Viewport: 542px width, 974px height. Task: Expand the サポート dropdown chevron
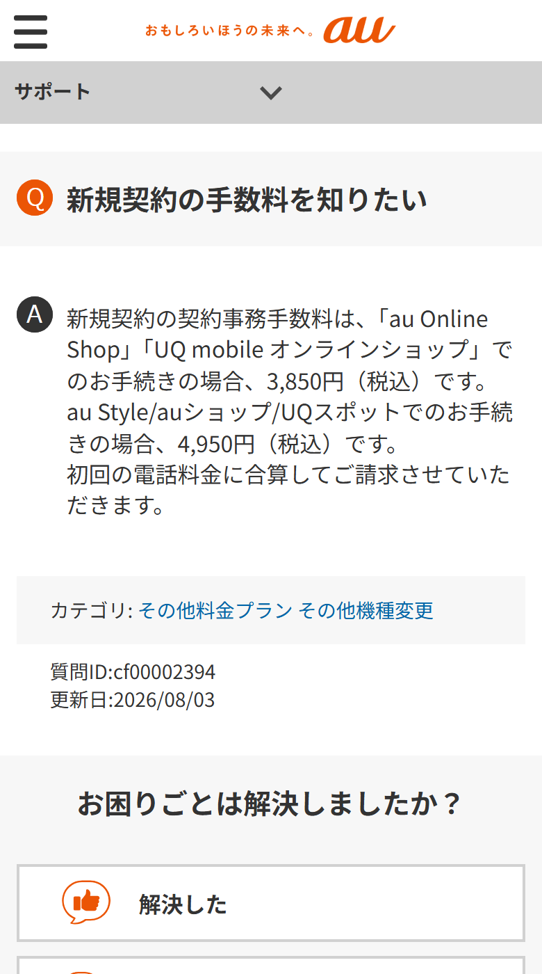pyautogui.click(x=270, y=93)
